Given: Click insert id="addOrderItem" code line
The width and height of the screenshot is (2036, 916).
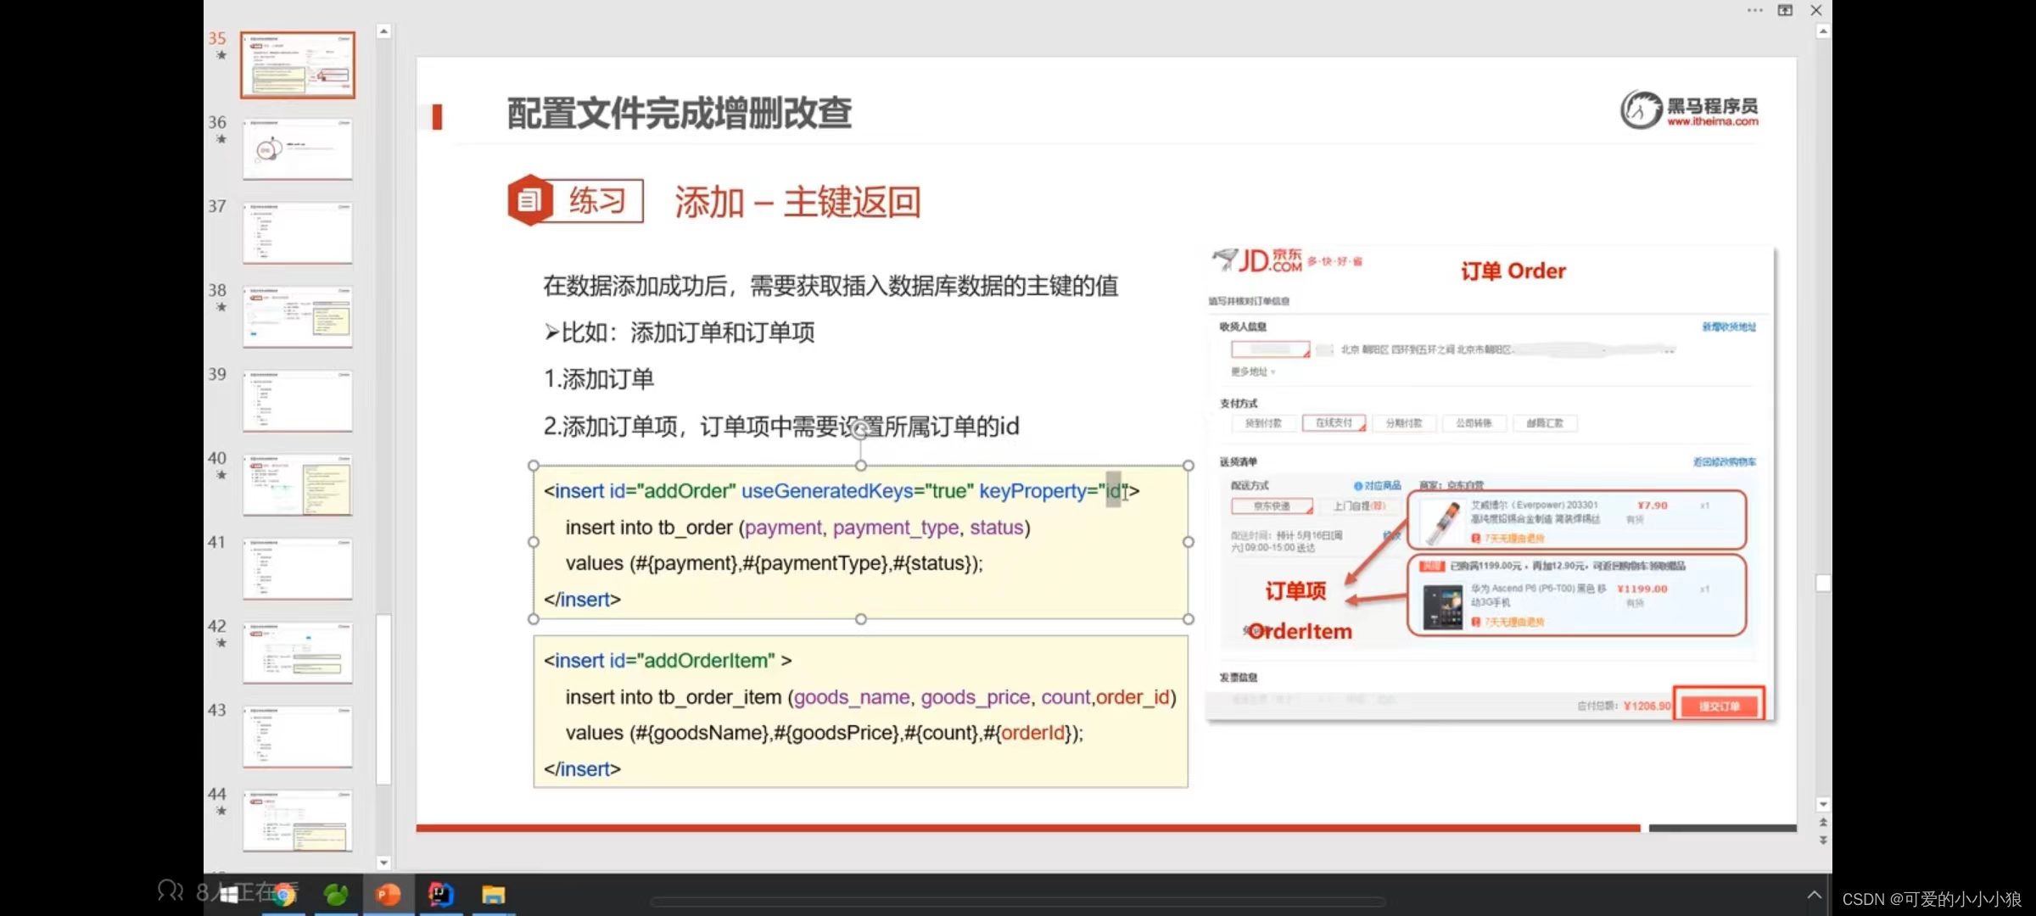Looking at the screenshot, I should (x=668, y=661).
